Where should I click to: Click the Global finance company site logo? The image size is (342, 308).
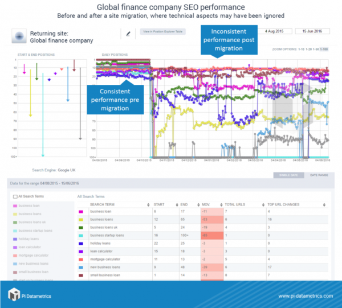click(x=19, y=36)
